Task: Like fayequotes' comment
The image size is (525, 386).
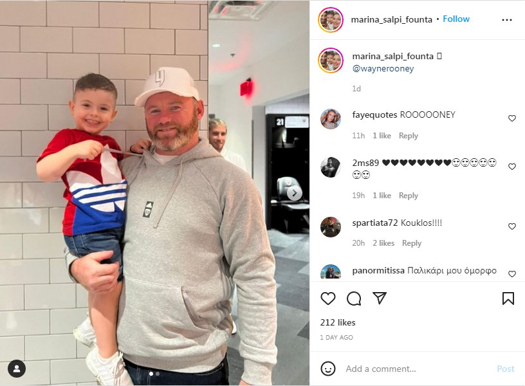Action: tap(511, 118)
